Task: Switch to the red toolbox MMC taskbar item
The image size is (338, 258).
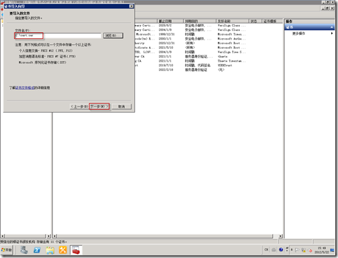Action: [x=76, y=250]
